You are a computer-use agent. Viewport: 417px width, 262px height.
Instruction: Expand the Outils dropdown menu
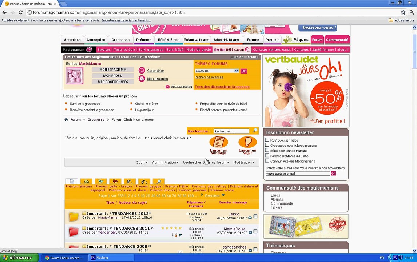142,162
